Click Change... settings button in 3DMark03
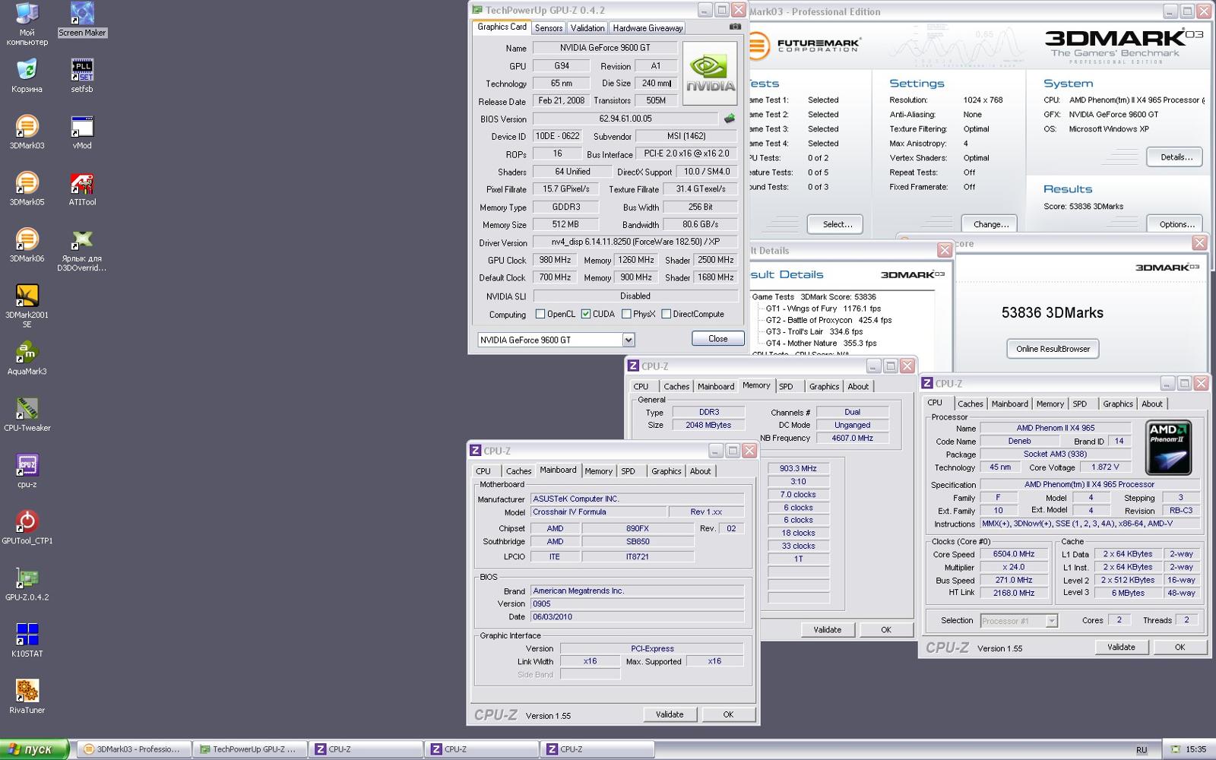Image resolution: width=1216 pixels, height=760 pixels. pos(991,224)
